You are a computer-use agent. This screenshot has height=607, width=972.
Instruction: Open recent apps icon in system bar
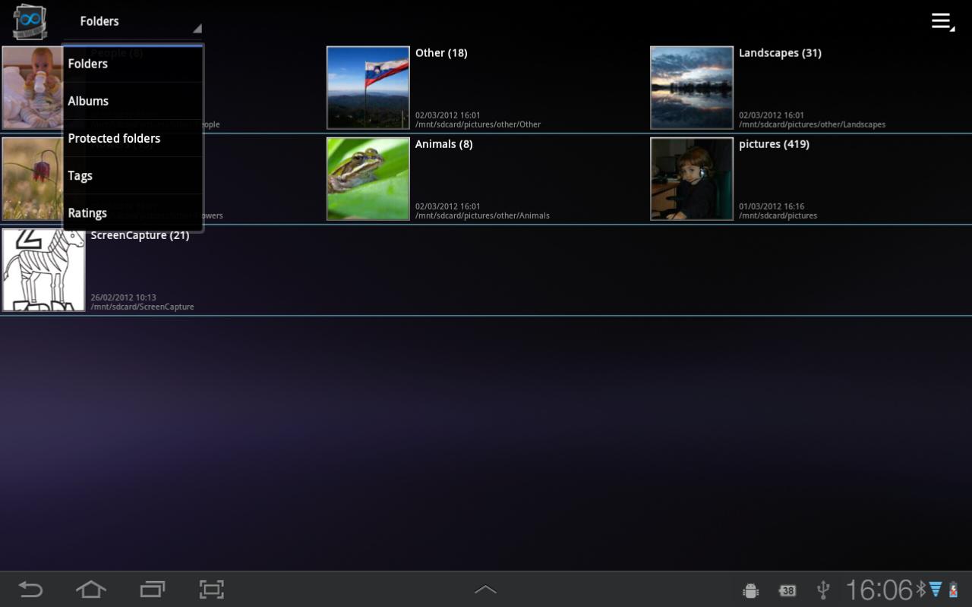pyautogui.click(x=153, y=590)
